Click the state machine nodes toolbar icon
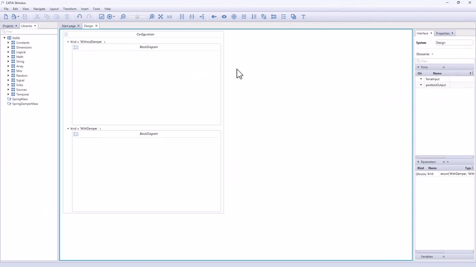476x267 pixels. tap(264, 17)
